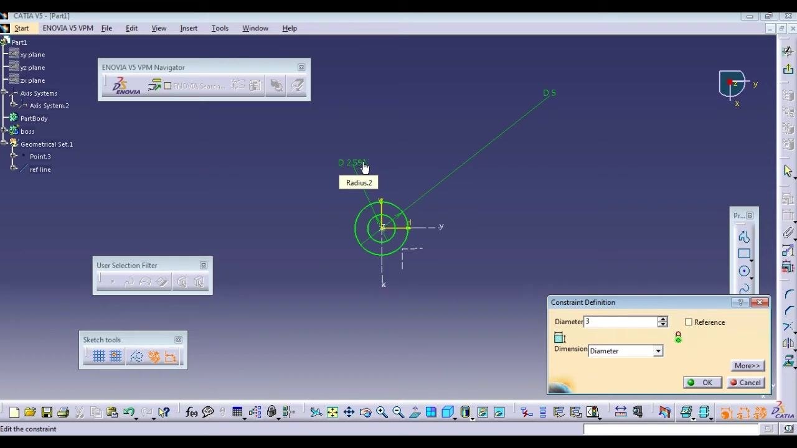Toggle Construction/Standard Element in Sketch tools
This screenshot has width=797, height=448.
(136, 356)
